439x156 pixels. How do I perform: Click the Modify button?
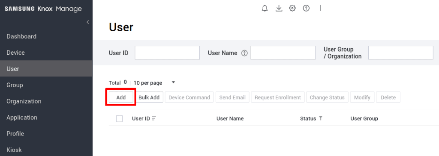tap(362, 97)
